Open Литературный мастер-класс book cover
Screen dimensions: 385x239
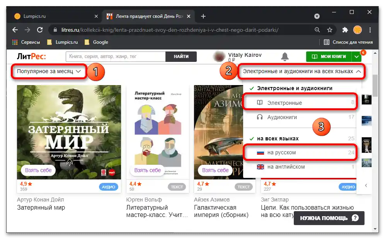point(158,132)
